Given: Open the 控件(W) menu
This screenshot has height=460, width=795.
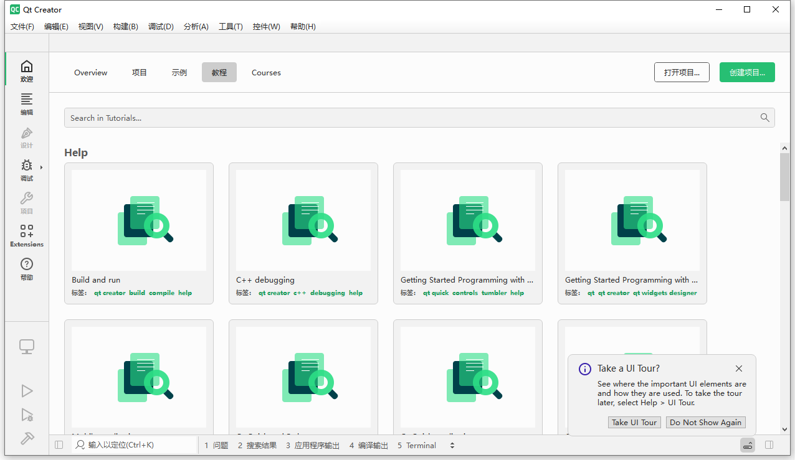Looking at the screenshot, I should tap(267, 27).
